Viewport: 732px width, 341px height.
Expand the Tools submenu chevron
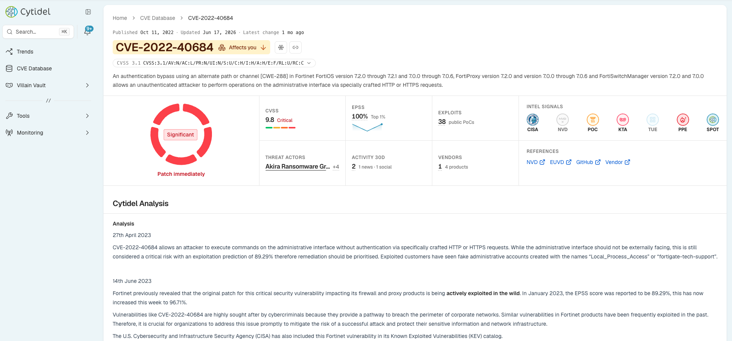coord(87,116)
